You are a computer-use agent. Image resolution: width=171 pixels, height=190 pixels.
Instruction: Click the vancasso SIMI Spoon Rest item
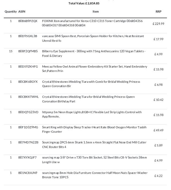(x=93, y=38)
